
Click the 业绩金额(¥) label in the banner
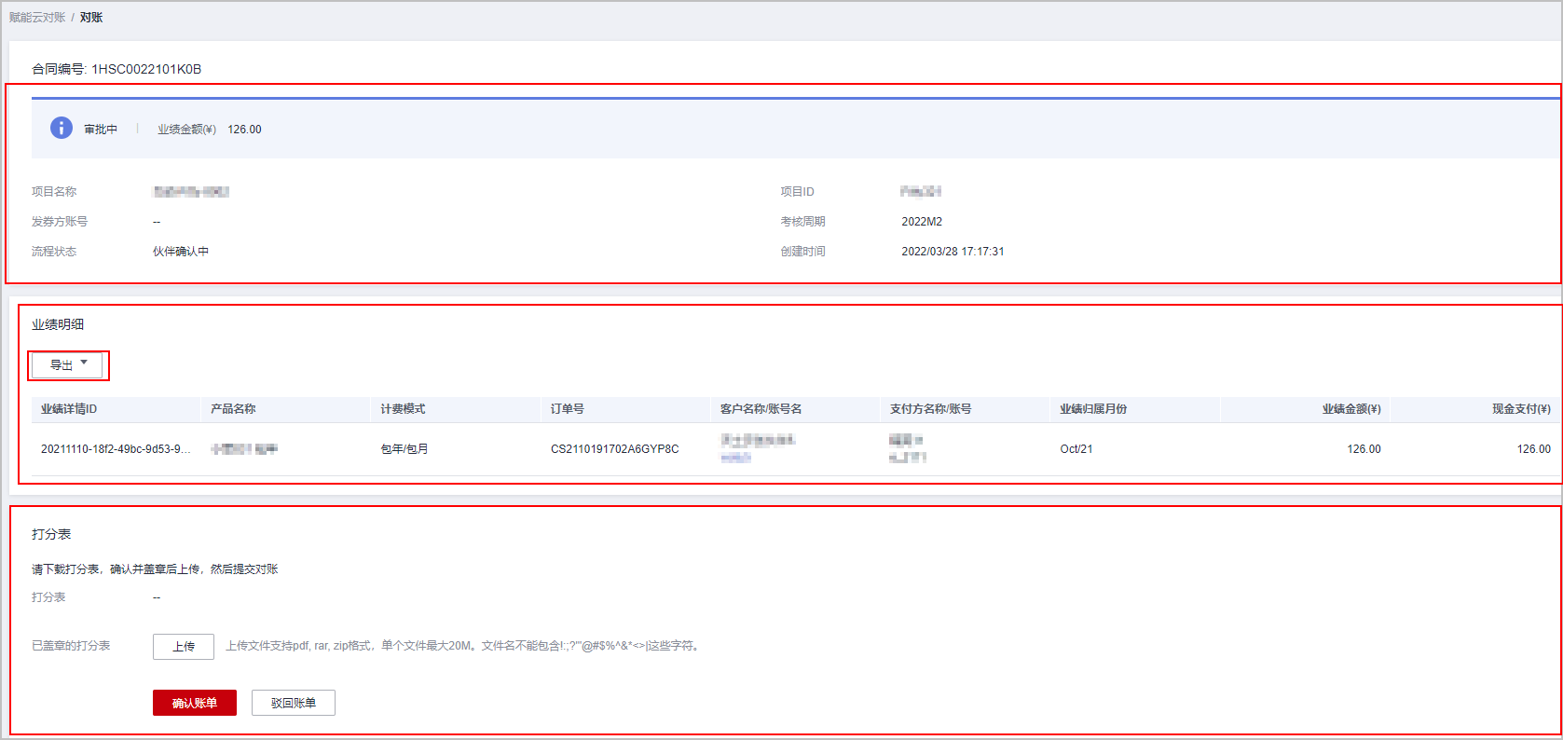click(x=186, y=130)
